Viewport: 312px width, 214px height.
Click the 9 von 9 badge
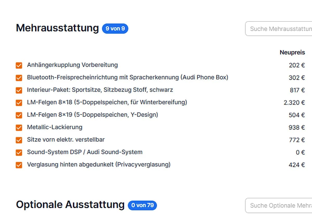point(115,29)
